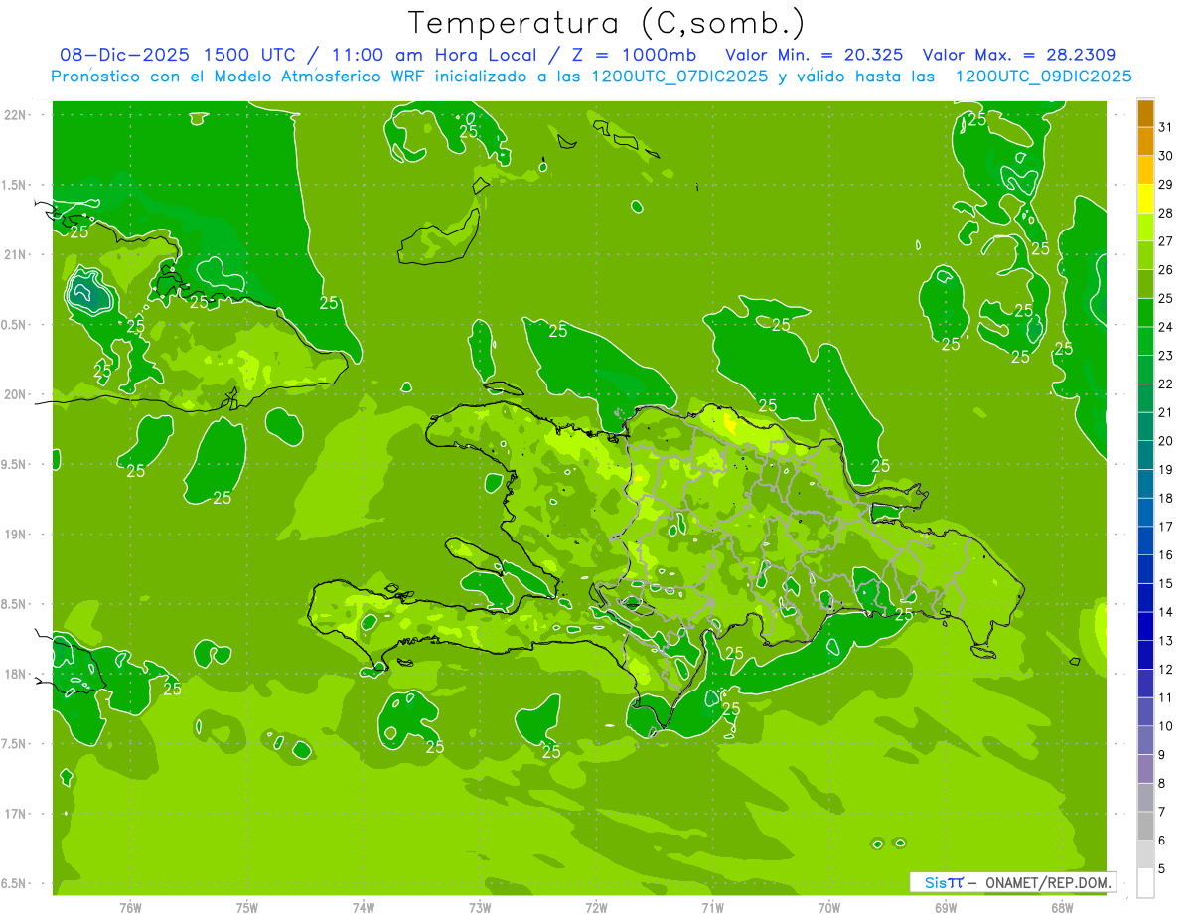Click the gray colorbar swatch between 6 and 7
Viewport: 1192px width, 921px height.
click(x=1145, y=826)
